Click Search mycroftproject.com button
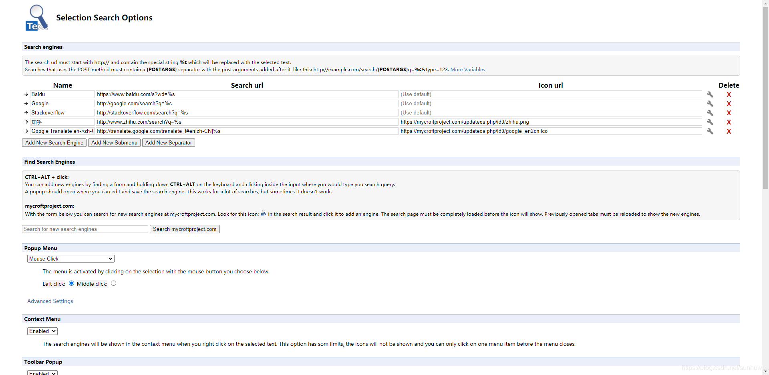 [x=185, y=229]
